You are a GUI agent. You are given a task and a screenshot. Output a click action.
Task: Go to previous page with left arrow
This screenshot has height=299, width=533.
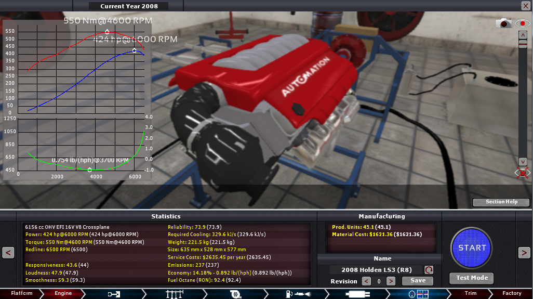click(8, 253)
